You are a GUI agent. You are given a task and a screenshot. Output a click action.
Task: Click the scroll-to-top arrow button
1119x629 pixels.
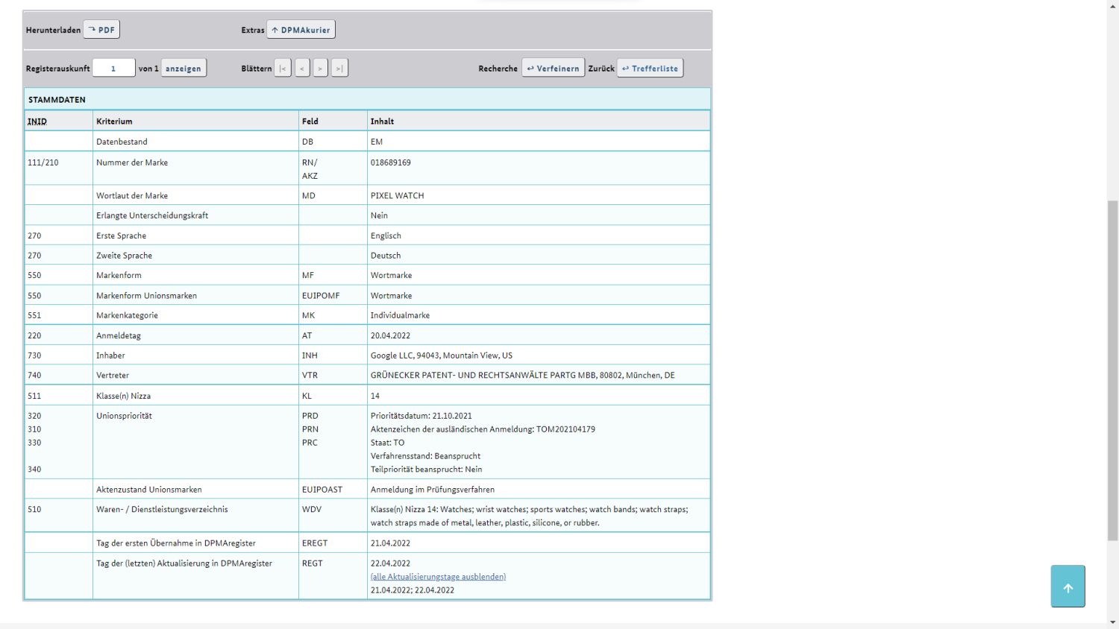[1068, 587]
